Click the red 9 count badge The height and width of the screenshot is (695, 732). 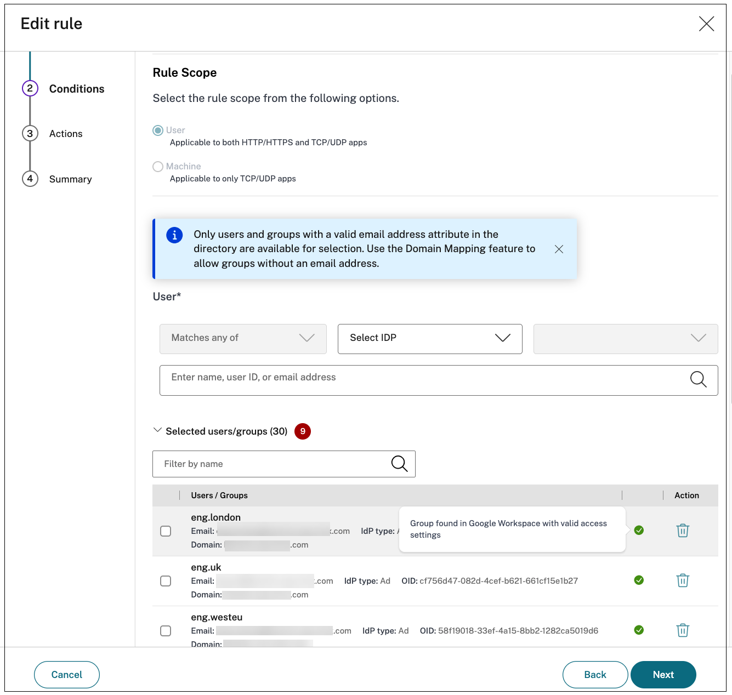click(x=303, y=431)
